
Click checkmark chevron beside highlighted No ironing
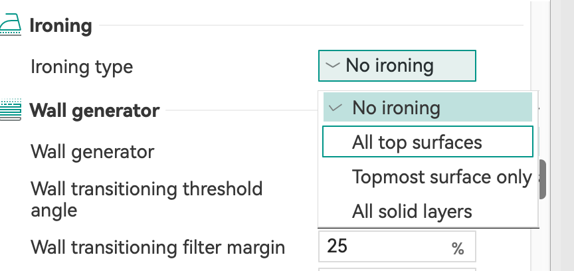(x=335, y=108)
